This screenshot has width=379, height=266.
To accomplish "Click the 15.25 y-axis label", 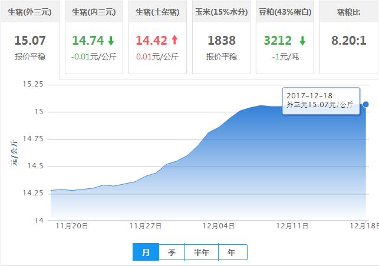I will click(33, 84).
